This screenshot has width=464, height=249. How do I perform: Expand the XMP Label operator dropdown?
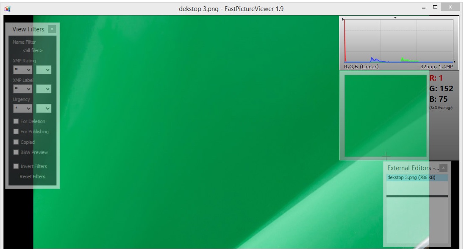coord(23,89)
